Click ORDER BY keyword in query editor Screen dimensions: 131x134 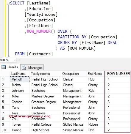click(67, 42)
